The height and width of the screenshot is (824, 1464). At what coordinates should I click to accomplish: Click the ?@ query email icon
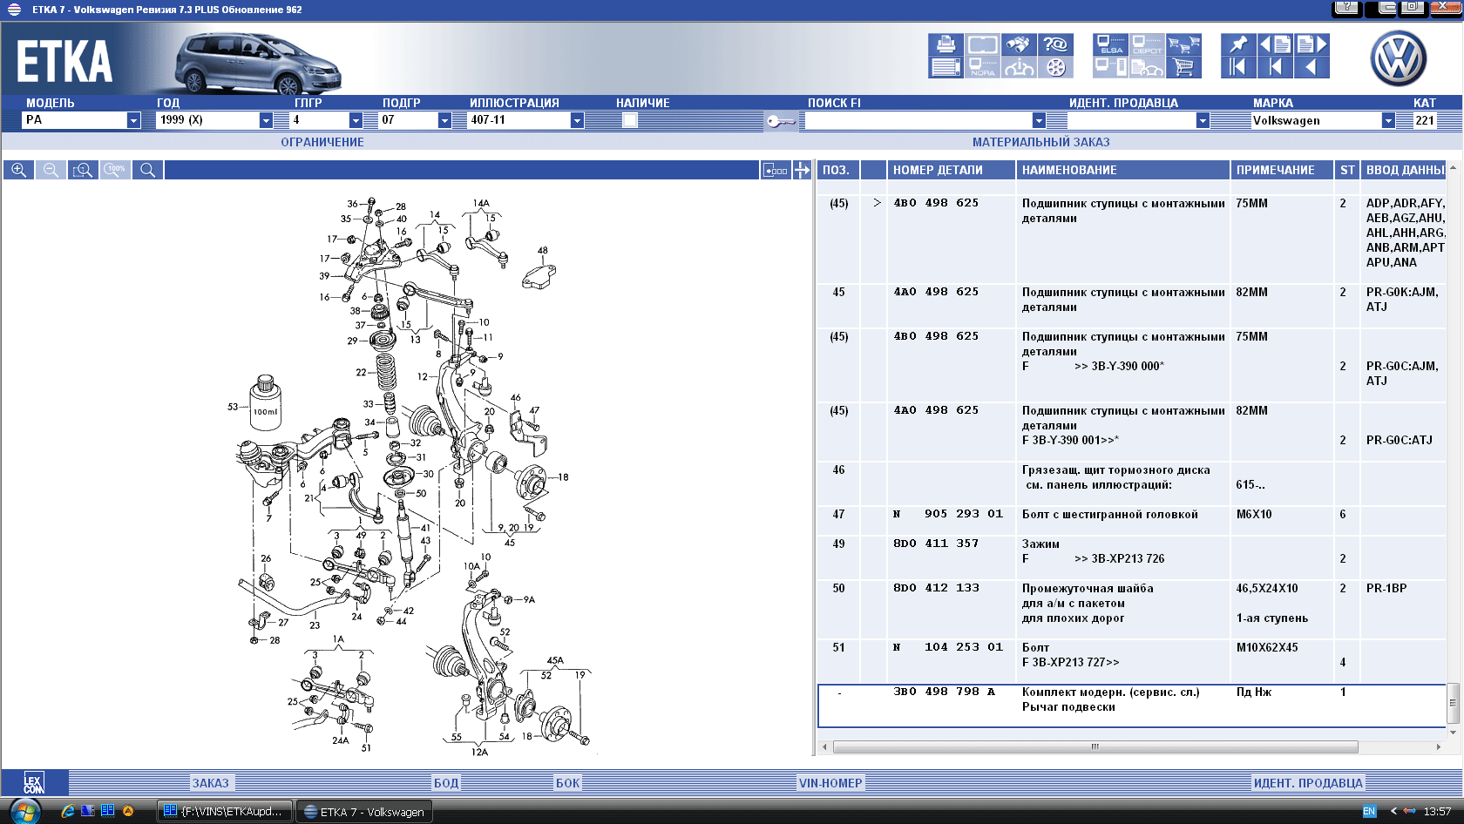(x=1055, y=44)
